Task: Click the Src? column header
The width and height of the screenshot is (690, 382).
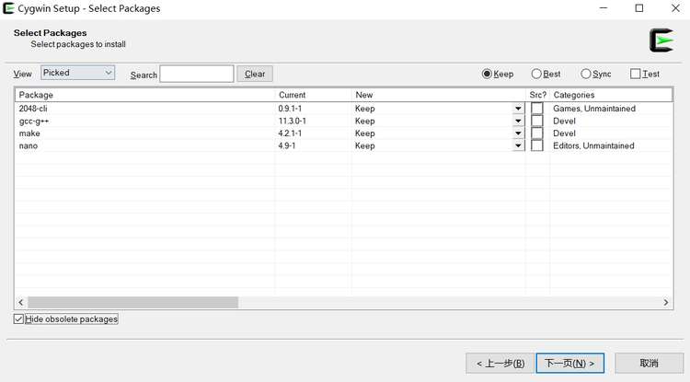Action: click(538, 95)
